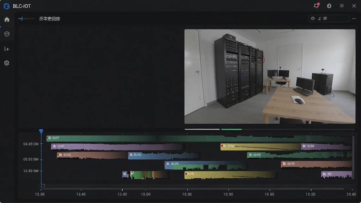Open the notifications bell with red badge
The height and width of the screenshot is (203, 361).
[x=316, y=6]
